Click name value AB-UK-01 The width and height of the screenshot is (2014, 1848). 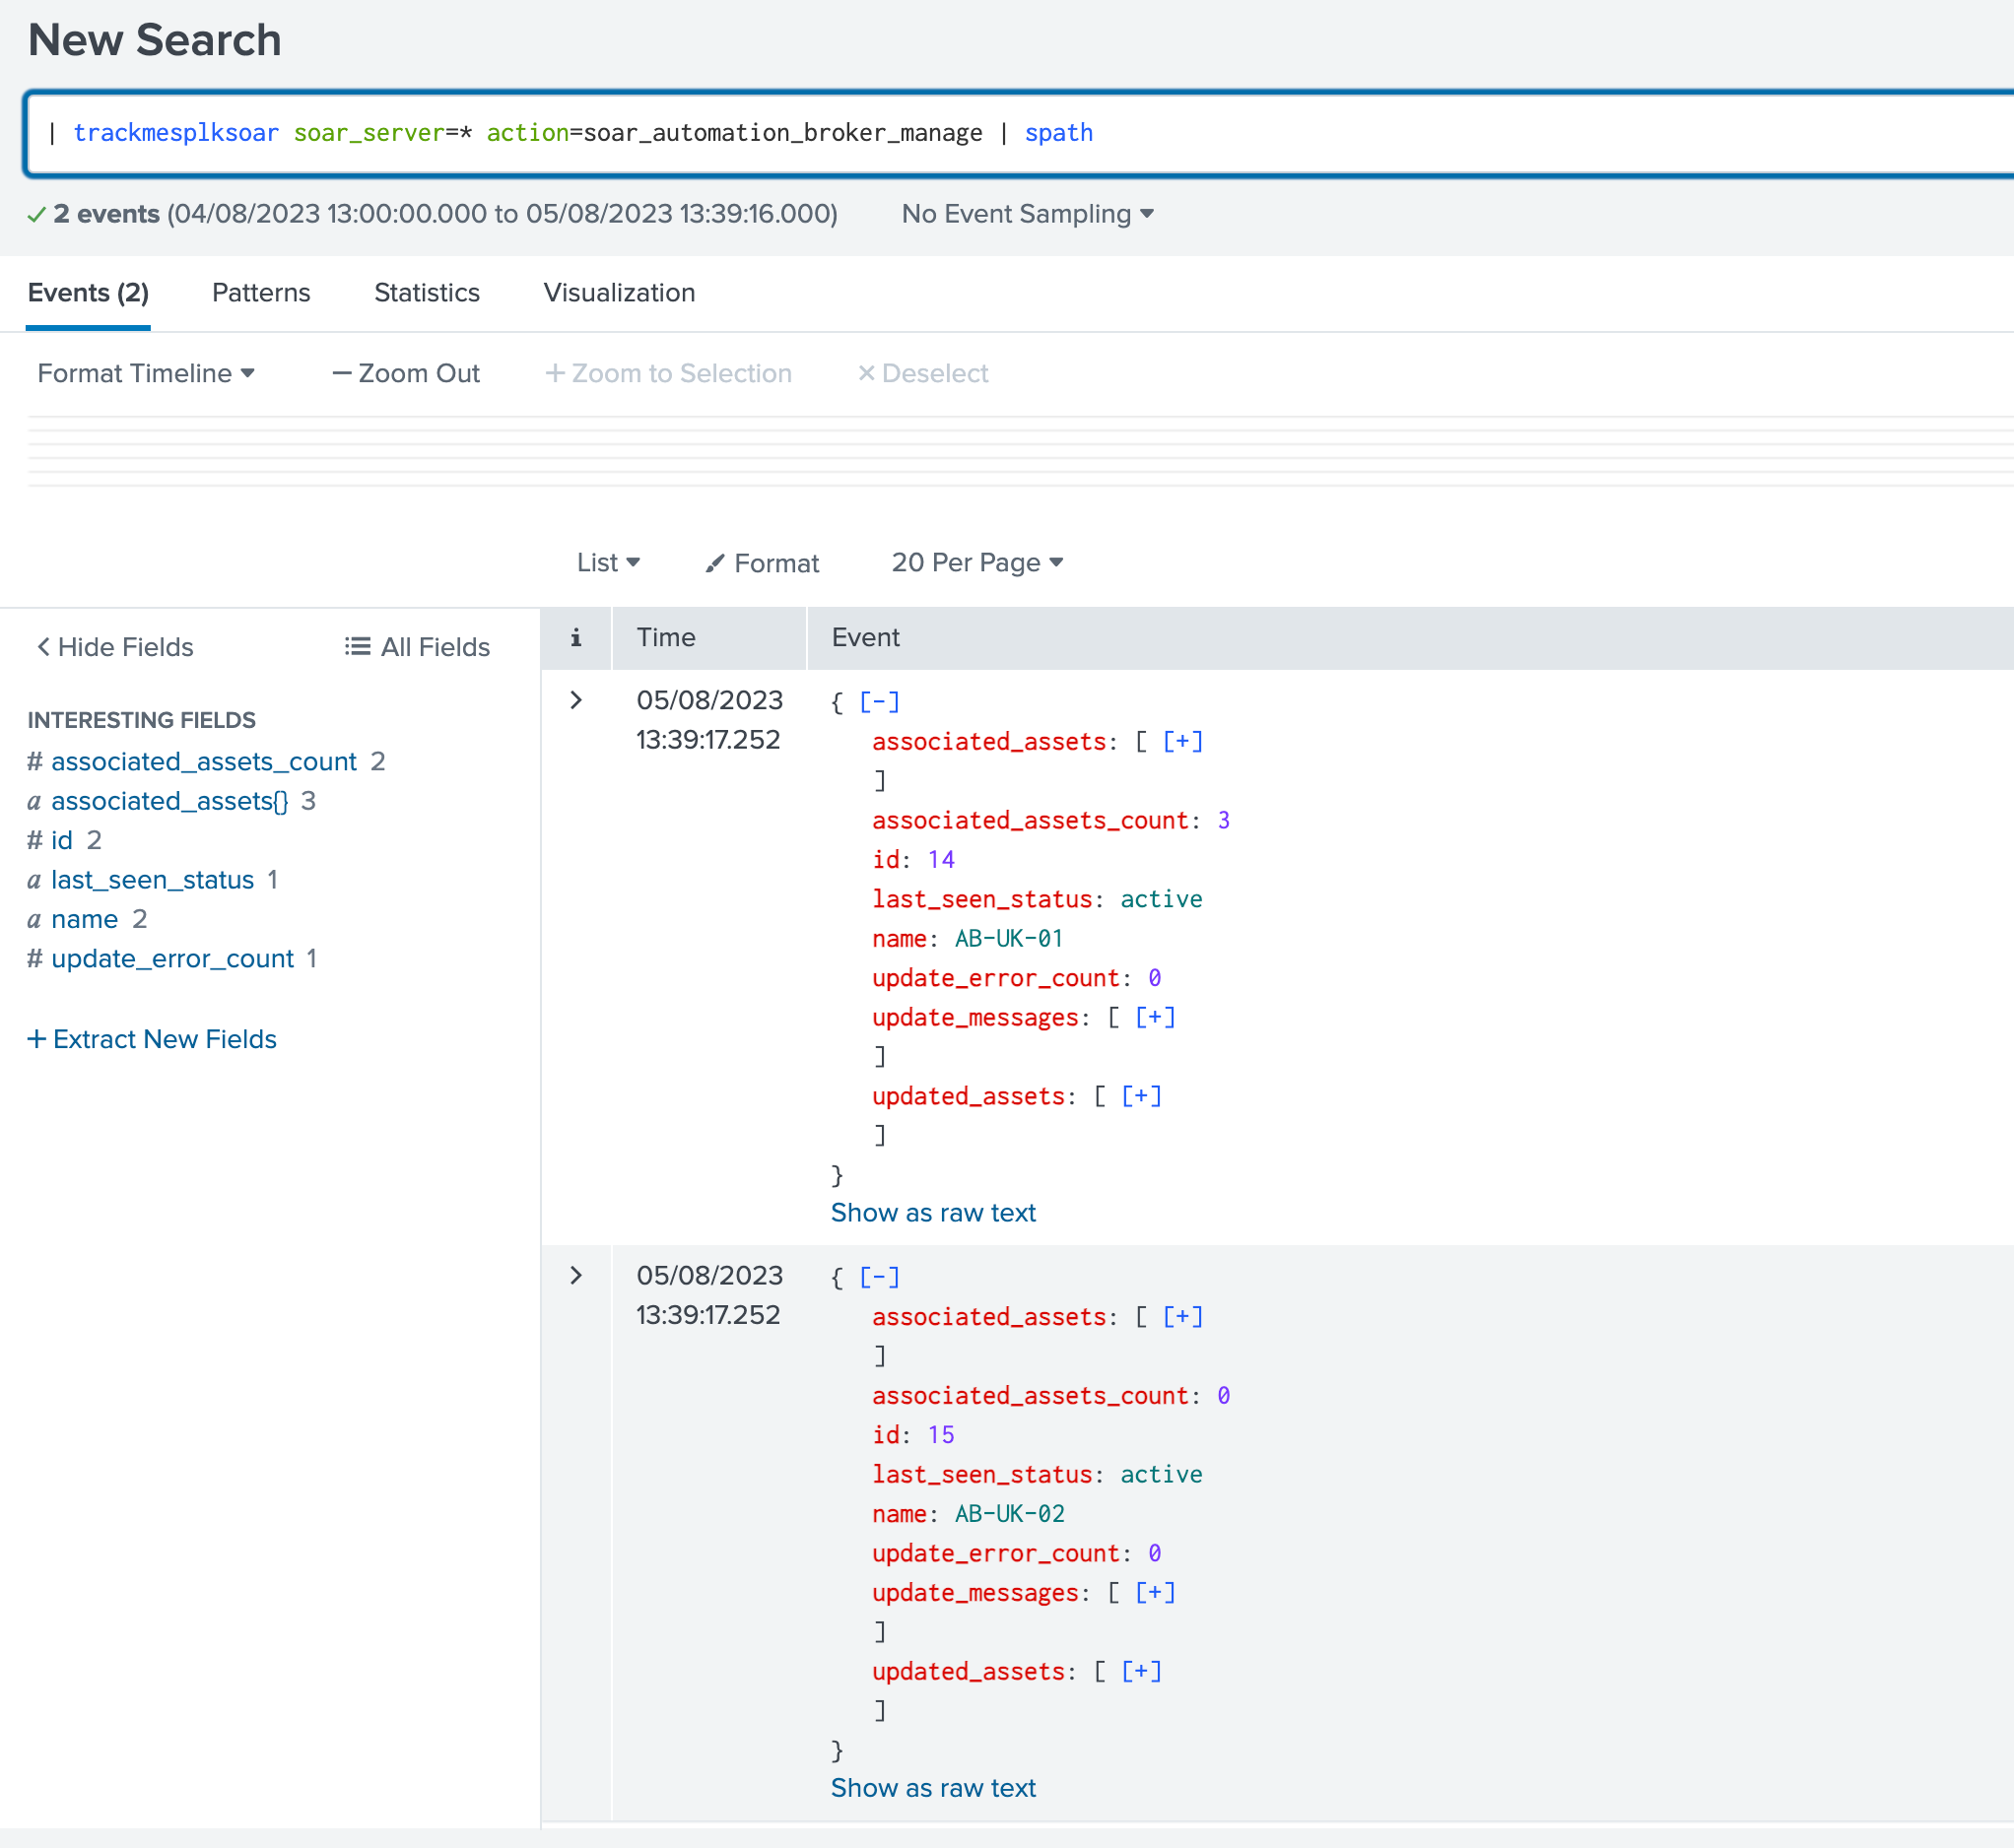[1009, 938]
